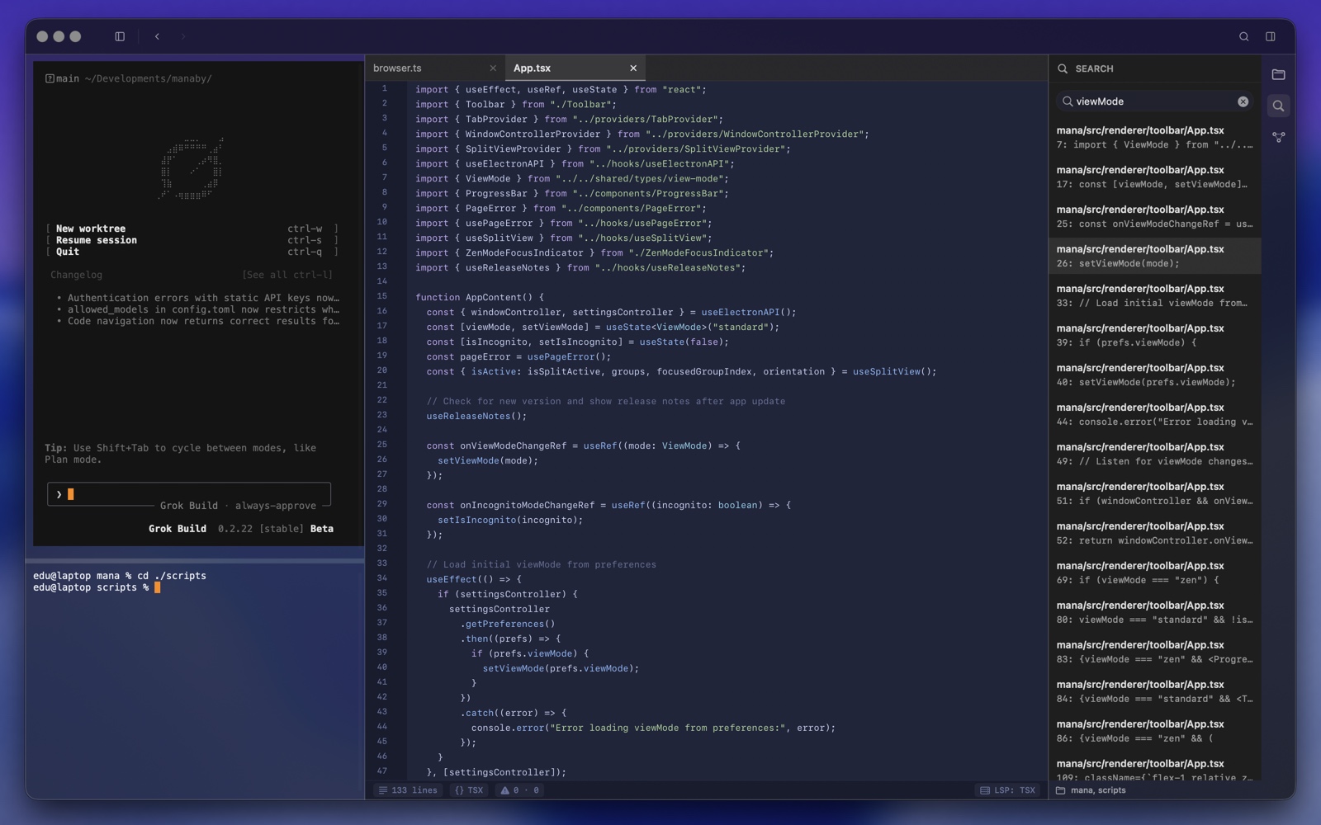Viewport: 1321px width, 825px height.
Task: Toggle the left sidebar panel icon
Action: point(120,36)
